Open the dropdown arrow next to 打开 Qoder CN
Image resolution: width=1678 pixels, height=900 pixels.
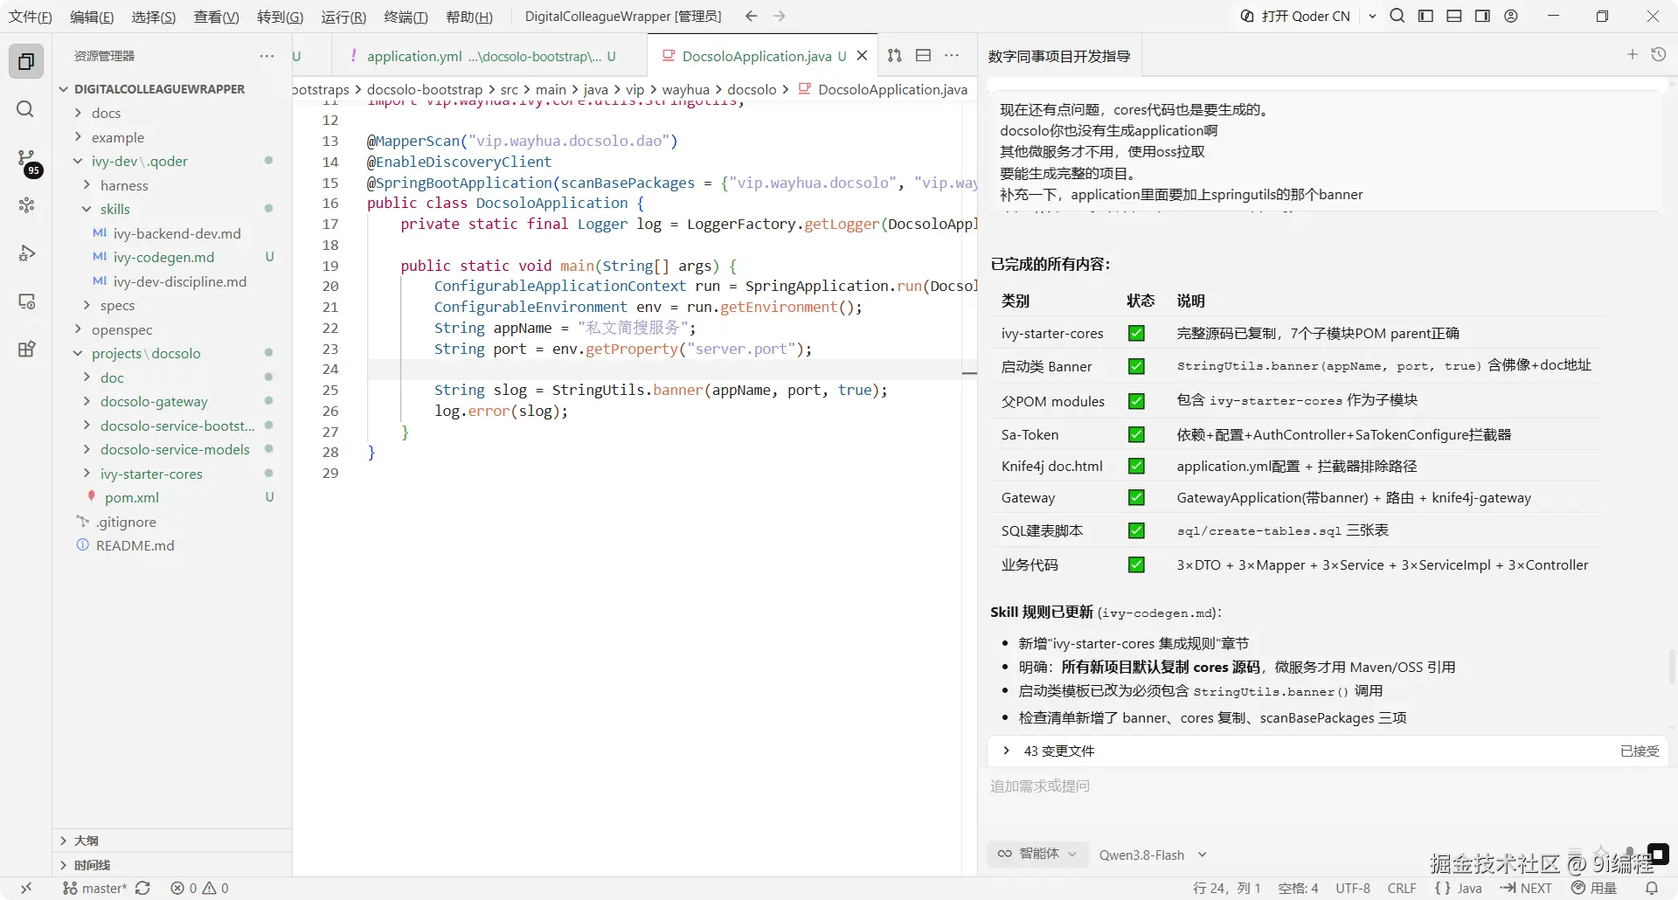pyautogui.click(x=1372, y=16)
